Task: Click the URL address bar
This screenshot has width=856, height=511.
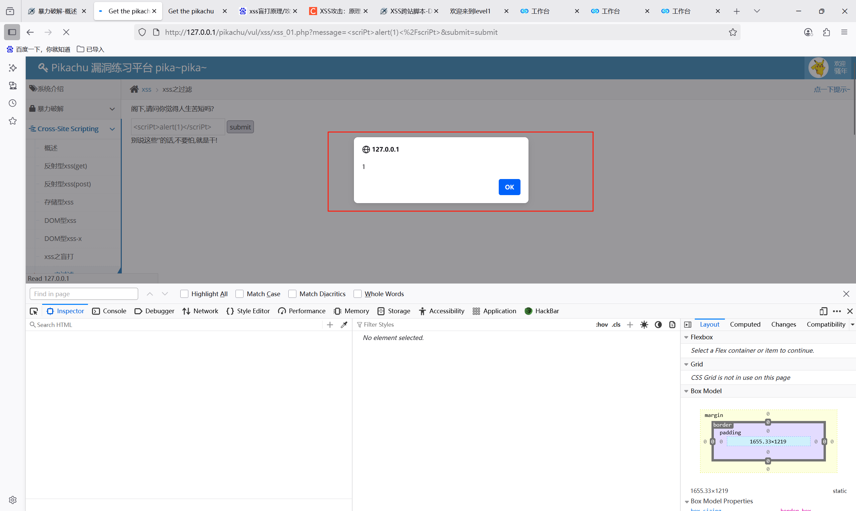Action: tap(437, 32)
